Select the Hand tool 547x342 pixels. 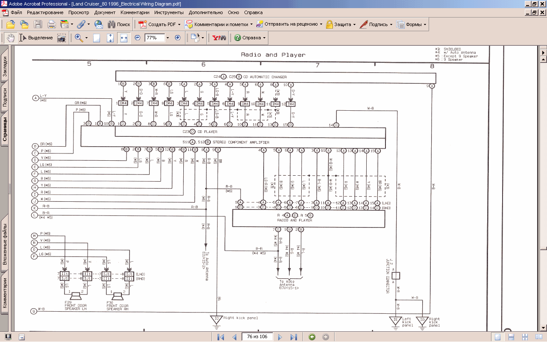tap(11, 38)
